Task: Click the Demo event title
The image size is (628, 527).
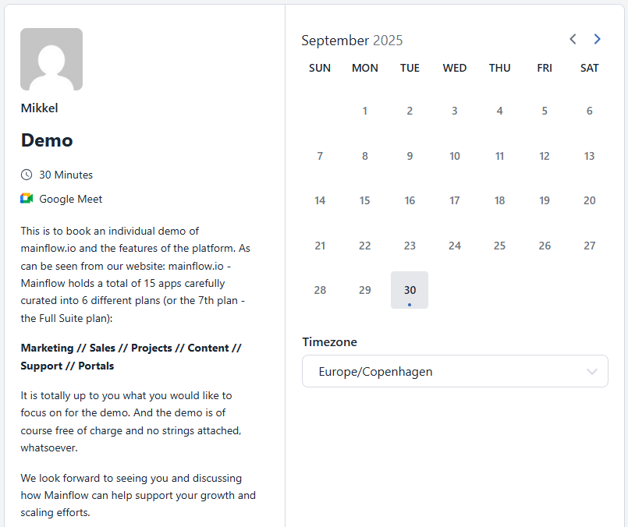Action: click(x=47, y=141)
